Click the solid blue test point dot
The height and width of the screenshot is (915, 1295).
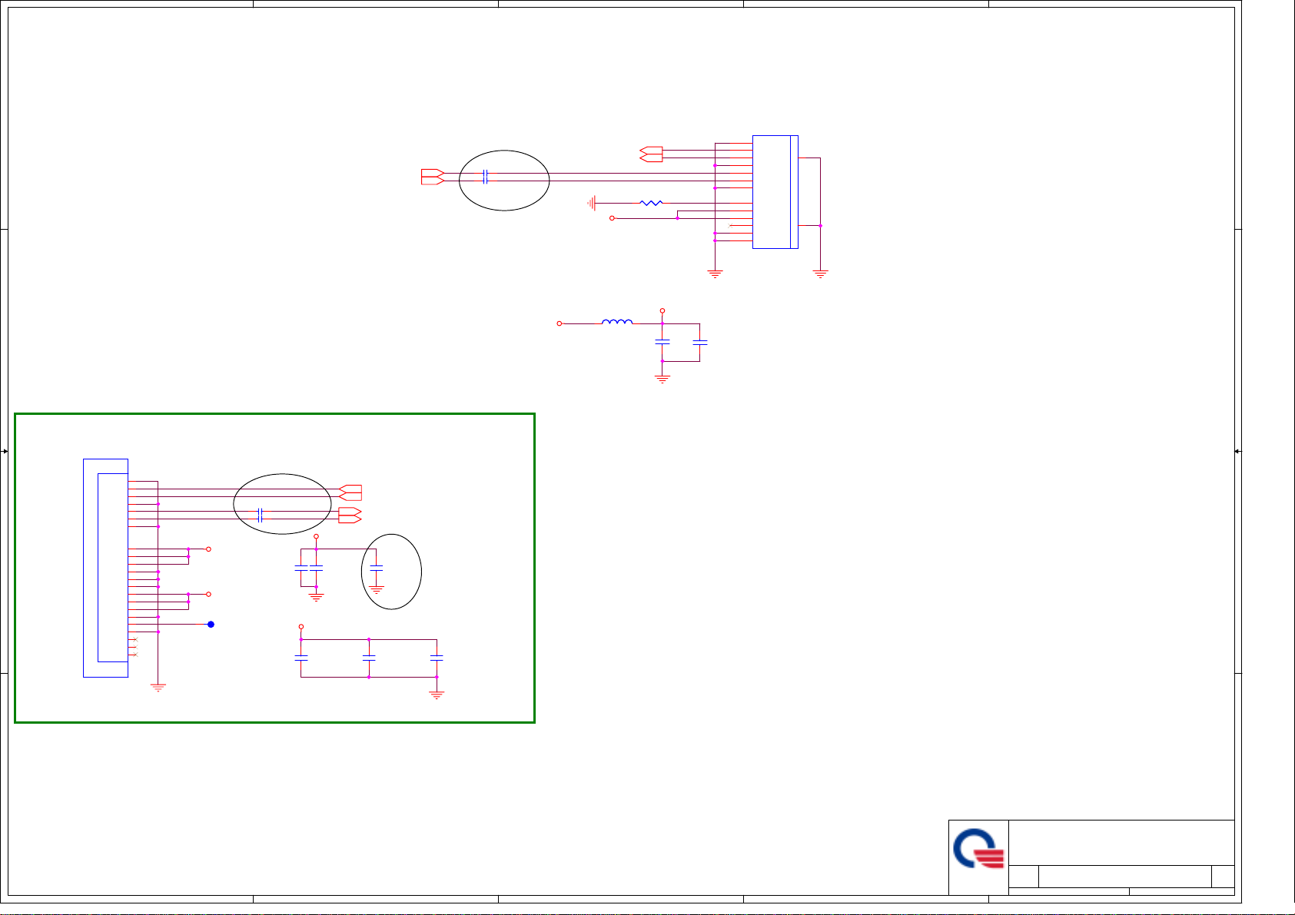211,625
